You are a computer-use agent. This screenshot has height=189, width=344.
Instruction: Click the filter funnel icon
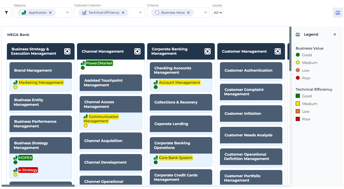[6, 13]
